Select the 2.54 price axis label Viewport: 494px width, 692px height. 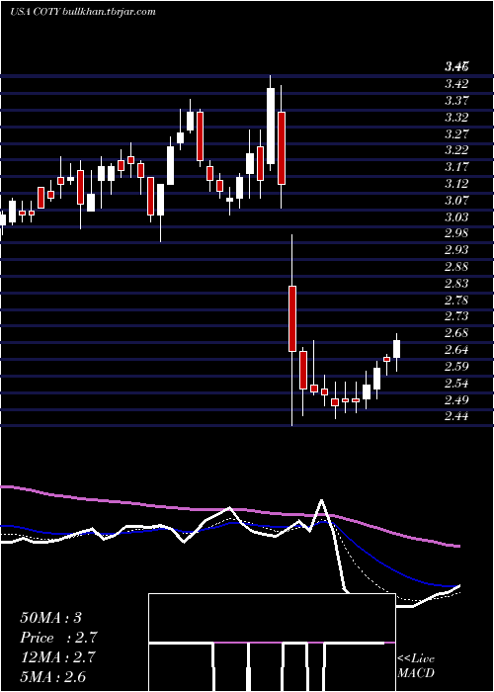pyautogui.click(x=456, y=384)
